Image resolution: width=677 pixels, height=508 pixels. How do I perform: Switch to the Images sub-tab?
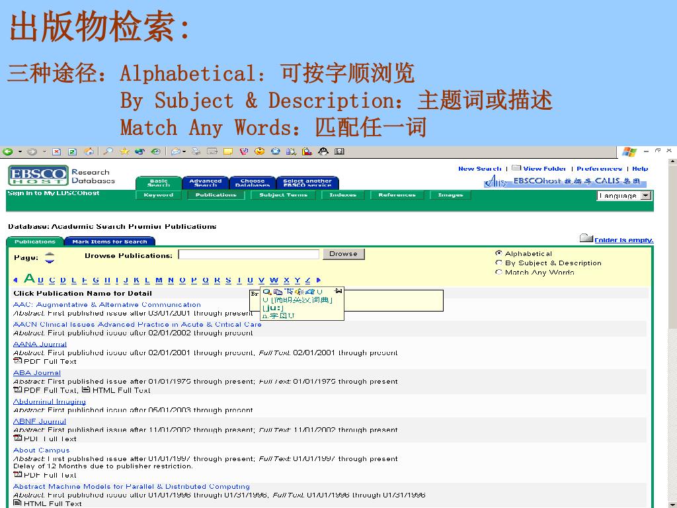coord(450,195)
